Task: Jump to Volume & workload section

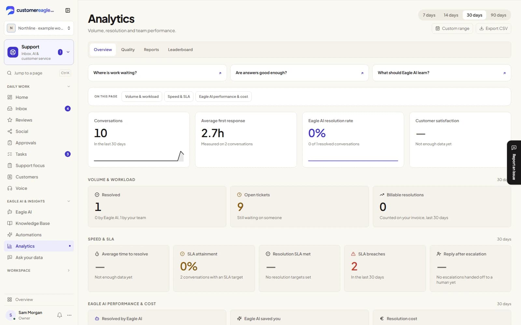Action: pyautogui.click(x=142, y=97)
